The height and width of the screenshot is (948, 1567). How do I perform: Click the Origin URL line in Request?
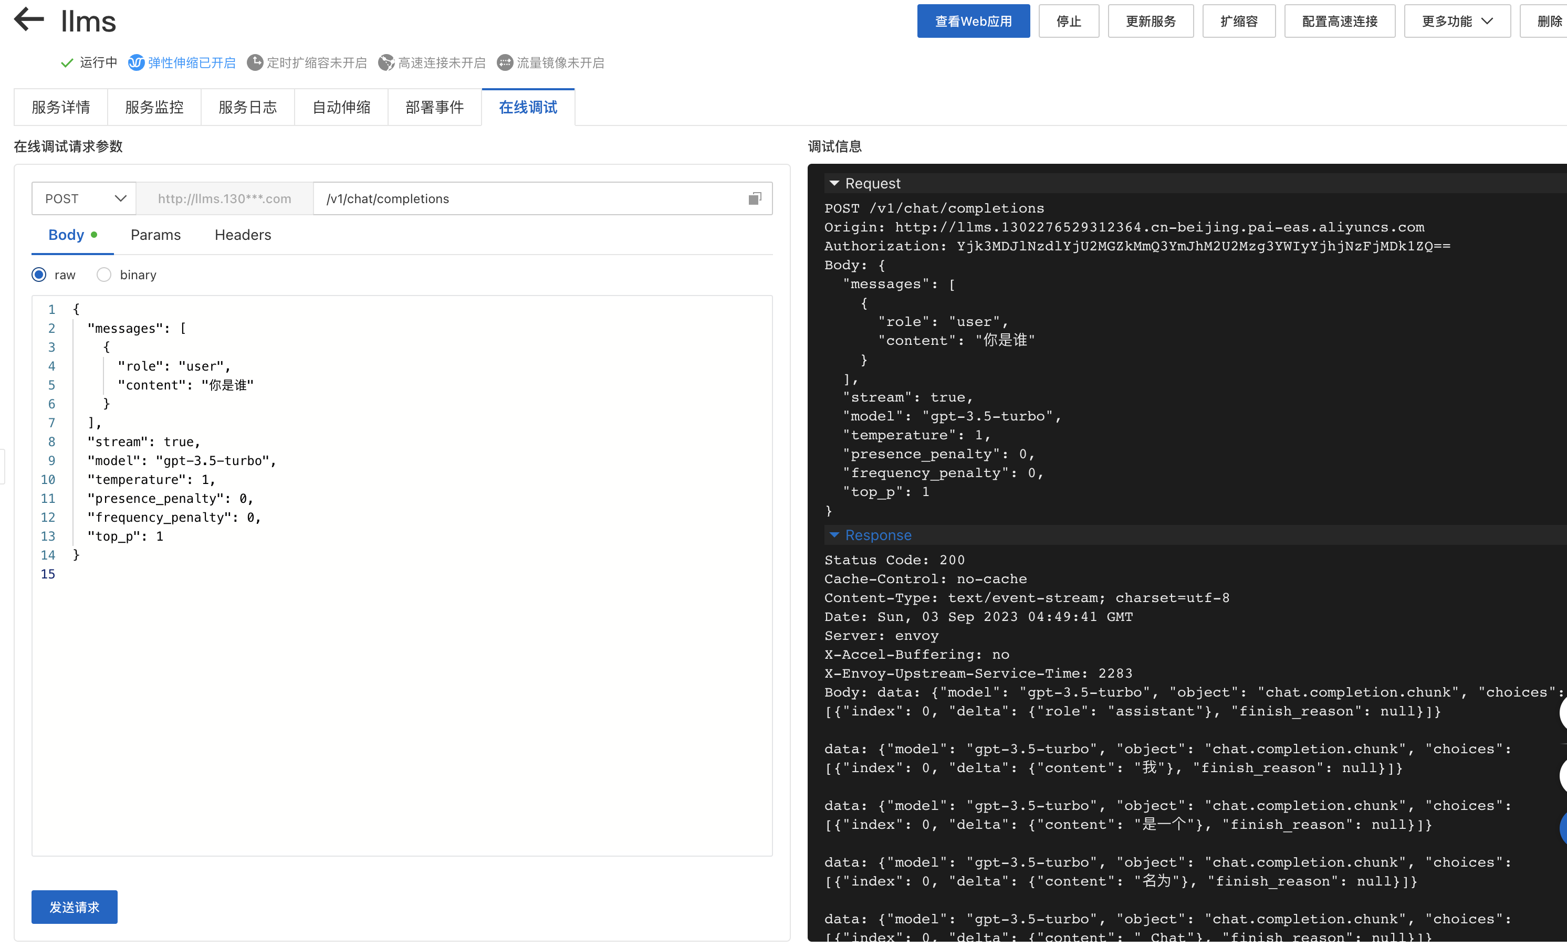[x=1124, y=227]
